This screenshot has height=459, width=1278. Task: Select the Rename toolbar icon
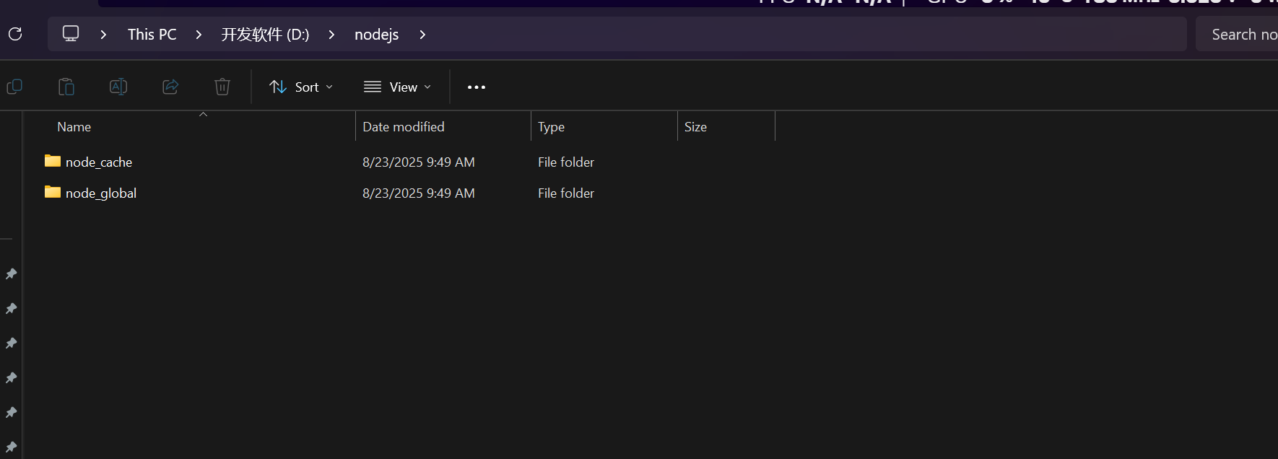[x=118, y=87]
